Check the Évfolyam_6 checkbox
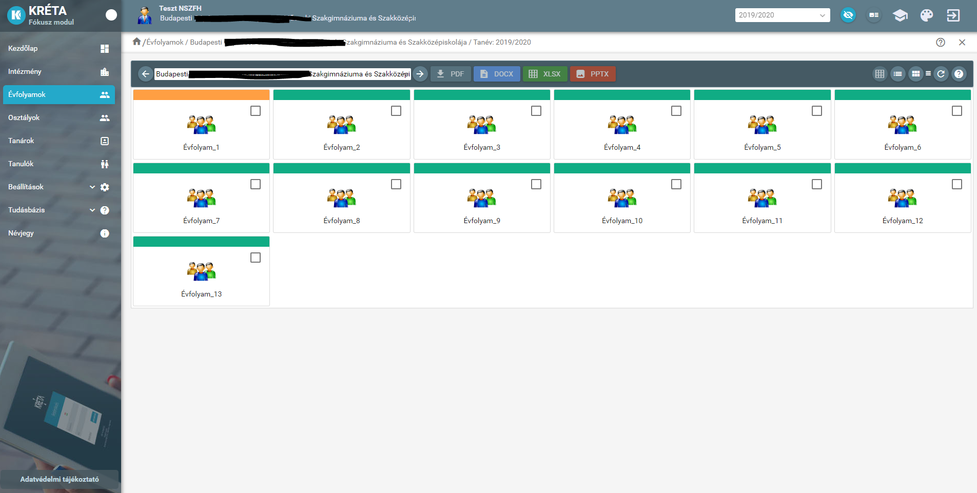The image size is (977, 493). point(957,111)
